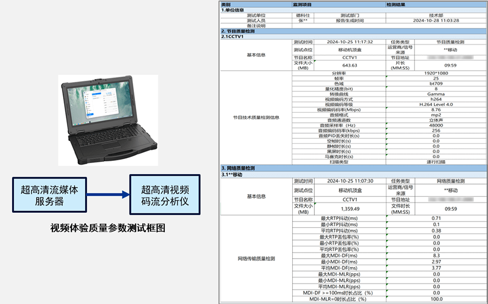Viewport: 488px width, 304px height.
Task: Select the 100.0 value in the last row
Action: (x=436, y=299)
